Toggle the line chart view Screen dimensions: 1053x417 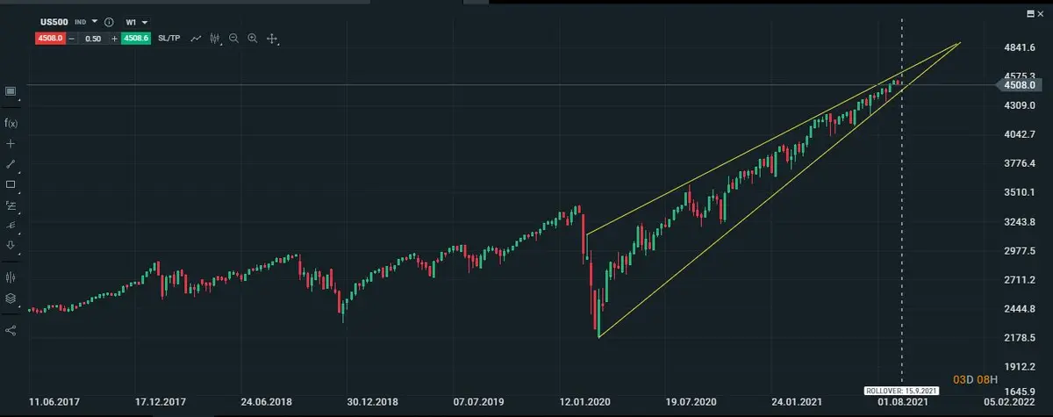(196, 39)
